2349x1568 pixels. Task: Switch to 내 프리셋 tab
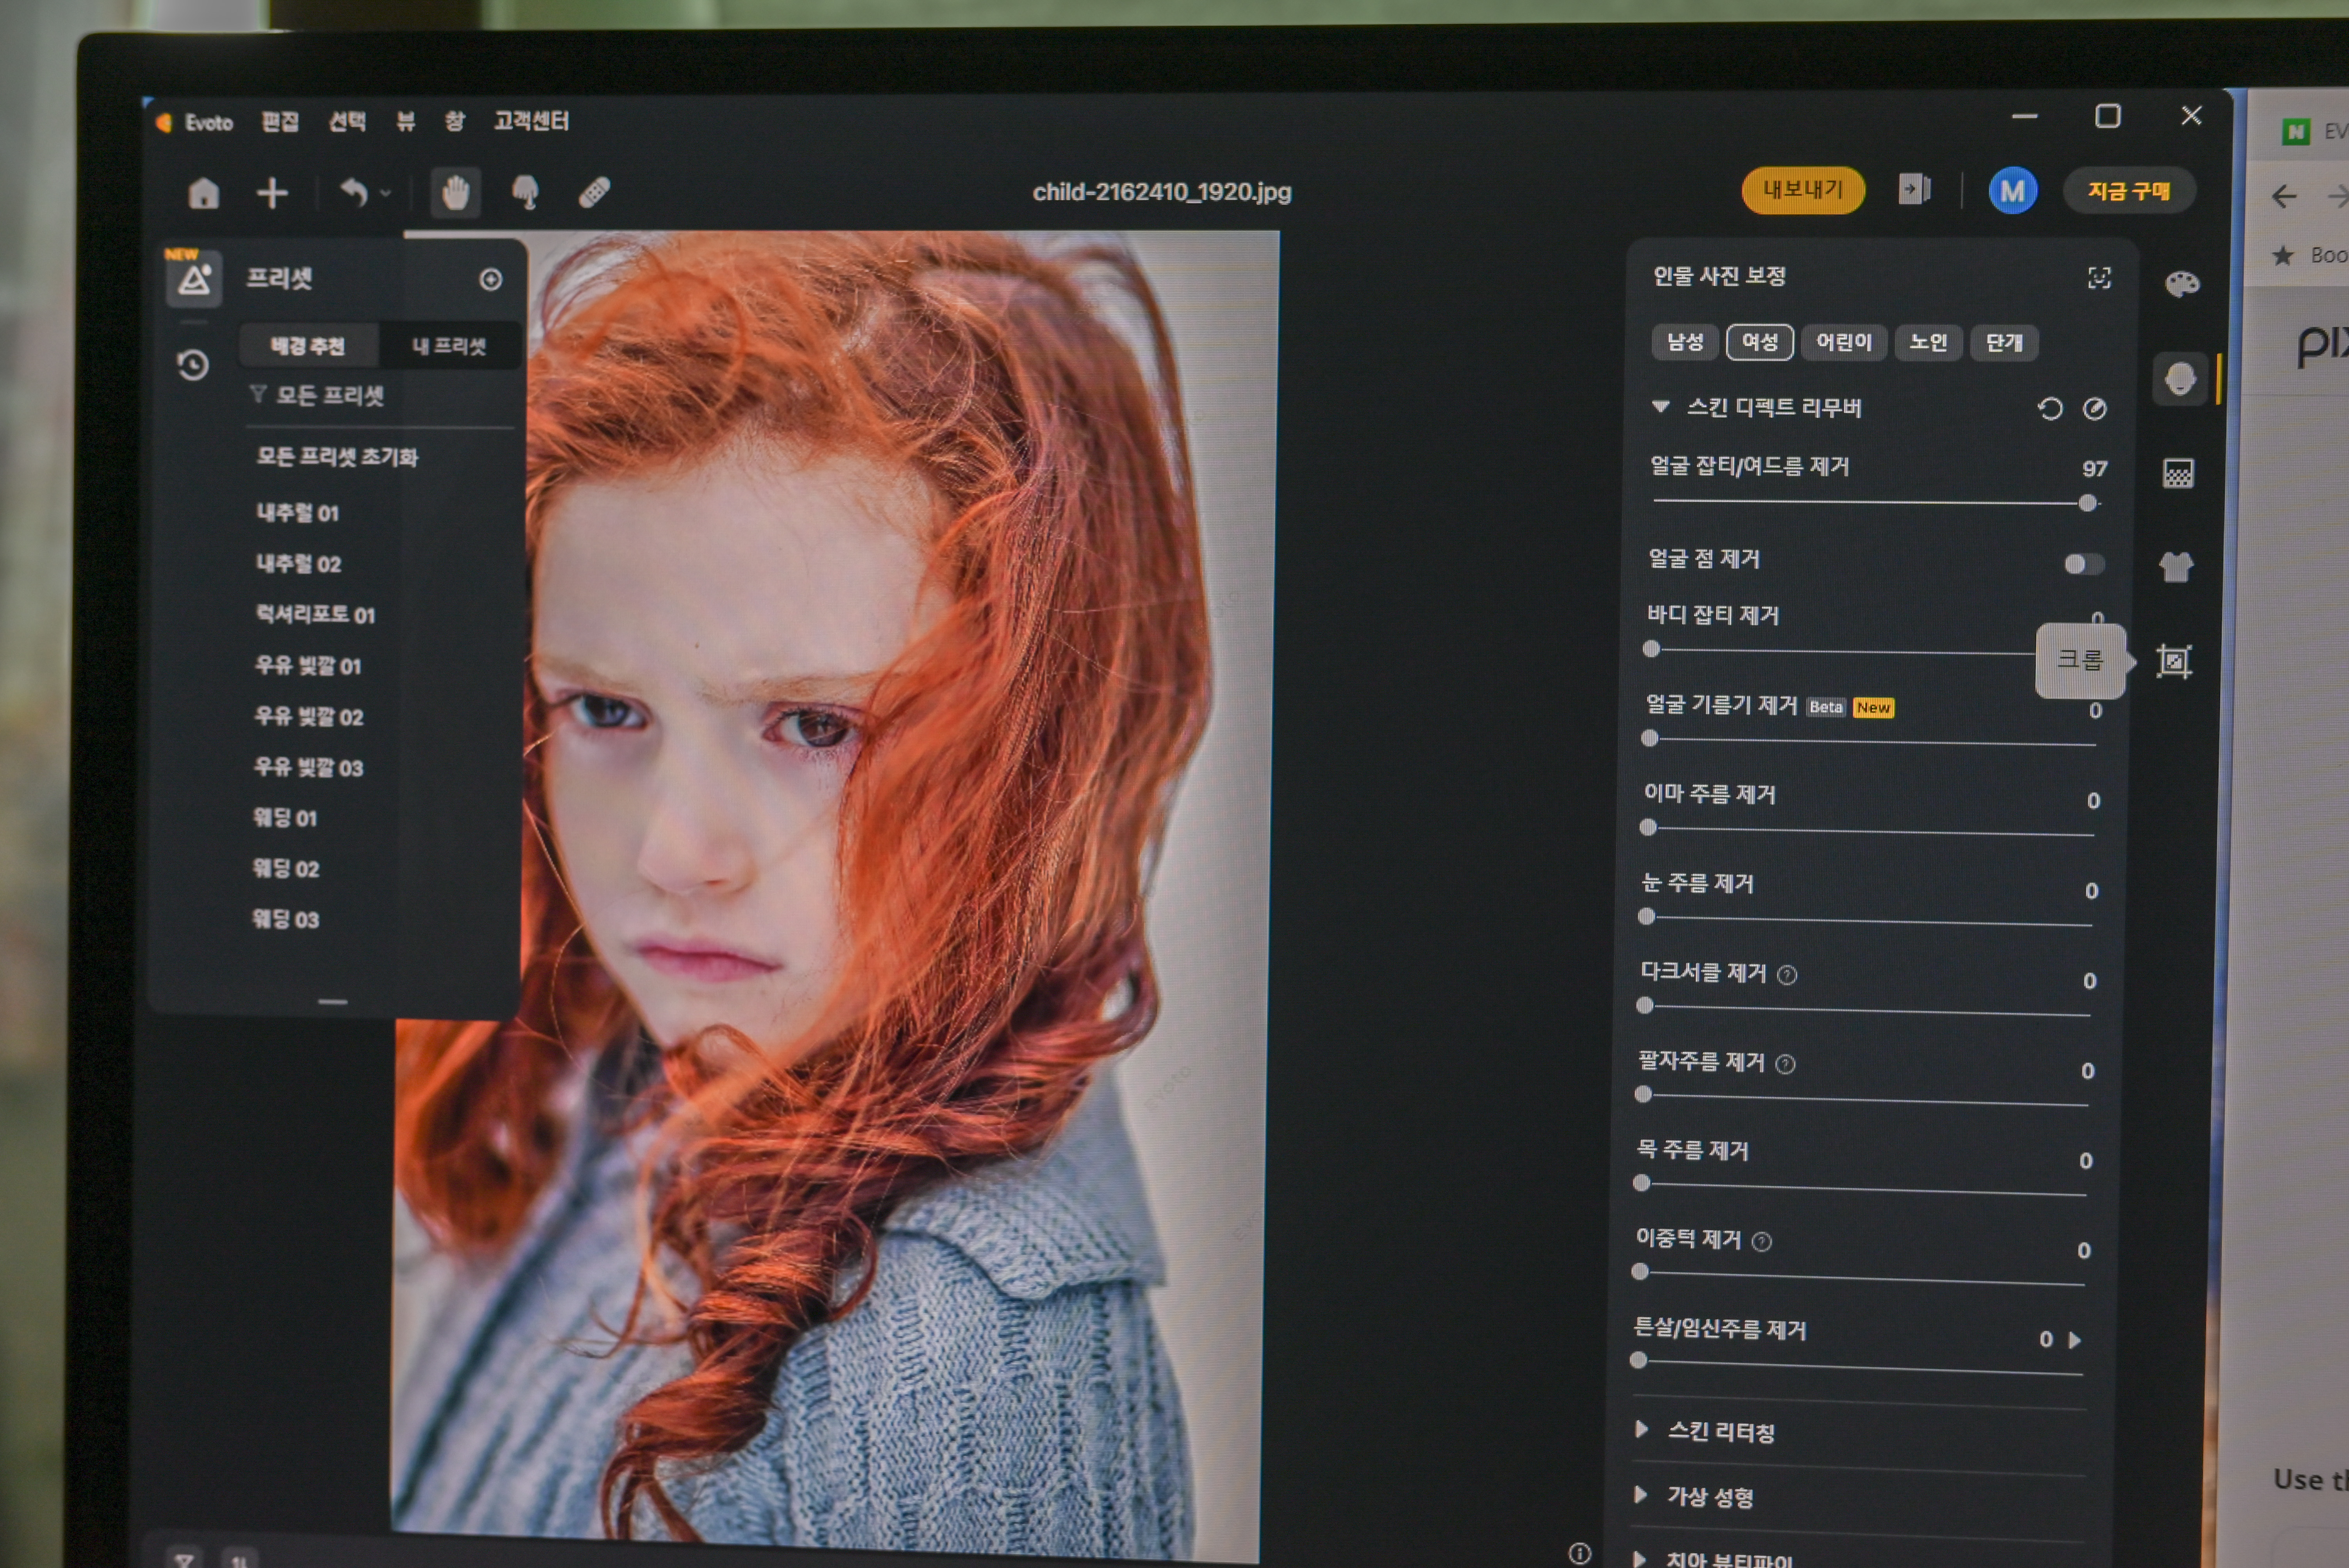(x=449, y=346)
